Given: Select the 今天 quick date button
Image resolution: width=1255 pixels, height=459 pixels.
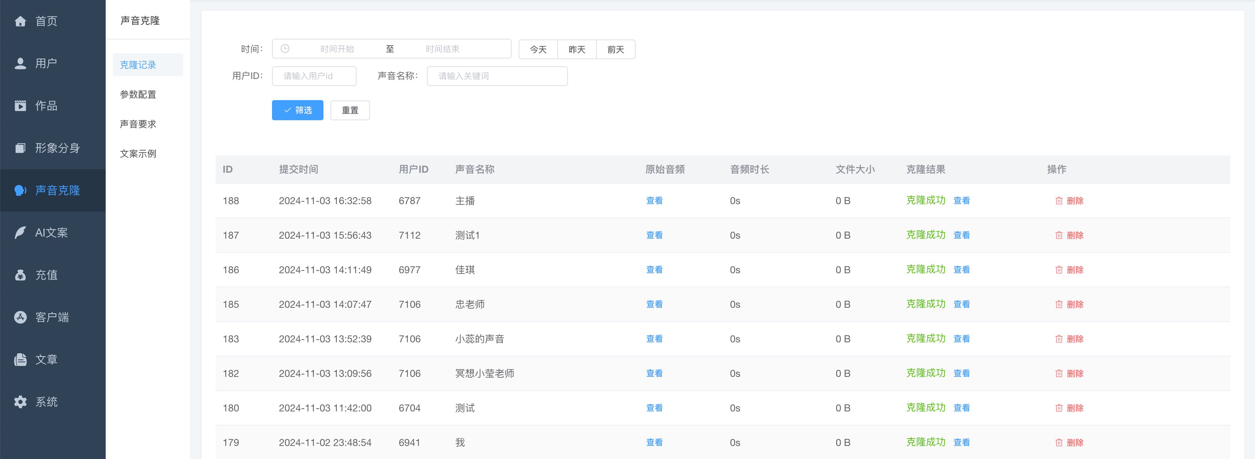Looking at the screenshot, I should click(x=538, y=49).
